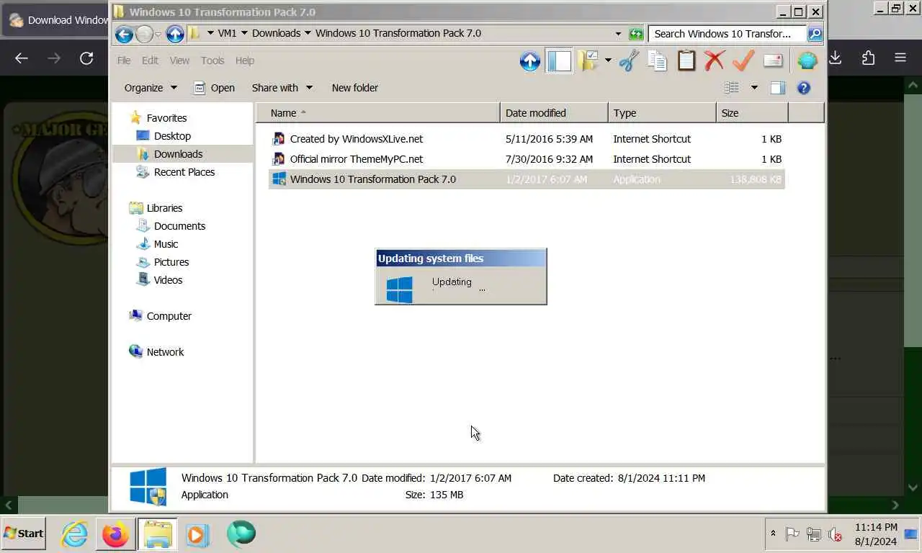This screenshot has height=553, width=922.
Task: Select Desktop under Favorites
Action: tap(172, 136)
